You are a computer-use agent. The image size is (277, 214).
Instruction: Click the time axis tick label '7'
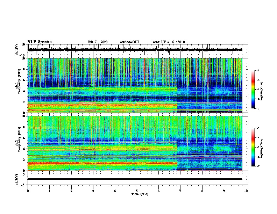point(180,191)
